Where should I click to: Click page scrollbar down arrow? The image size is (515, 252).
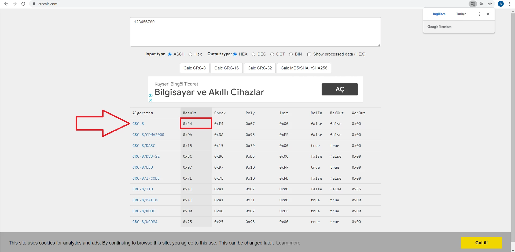(x=513, y=250)
